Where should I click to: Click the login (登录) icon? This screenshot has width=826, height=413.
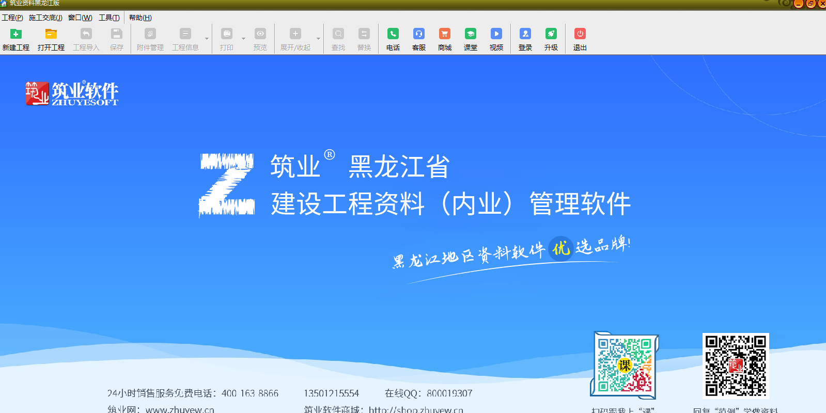pos(525,34)
